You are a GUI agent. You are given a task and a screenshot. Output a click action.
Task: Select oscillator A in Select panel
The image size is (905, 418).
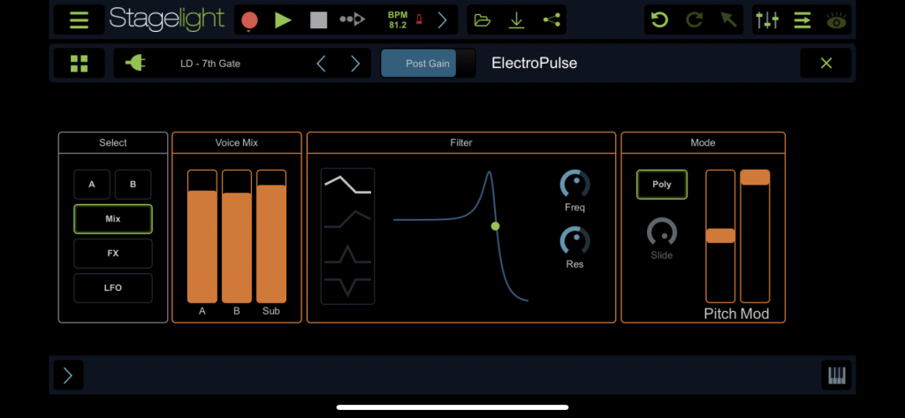point(92,185)
